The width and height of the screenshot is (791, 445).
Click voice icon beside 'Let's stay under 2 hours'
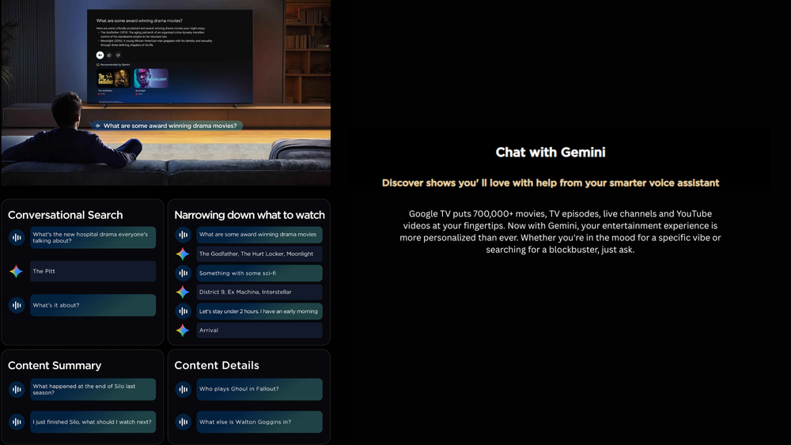(184, 311)
